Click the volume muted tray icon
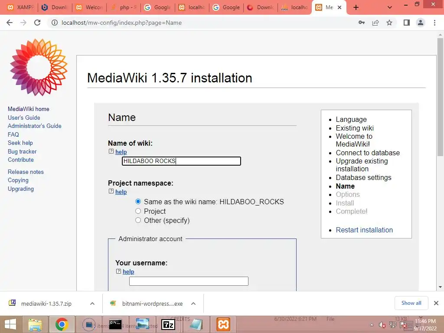 (382, 325)
